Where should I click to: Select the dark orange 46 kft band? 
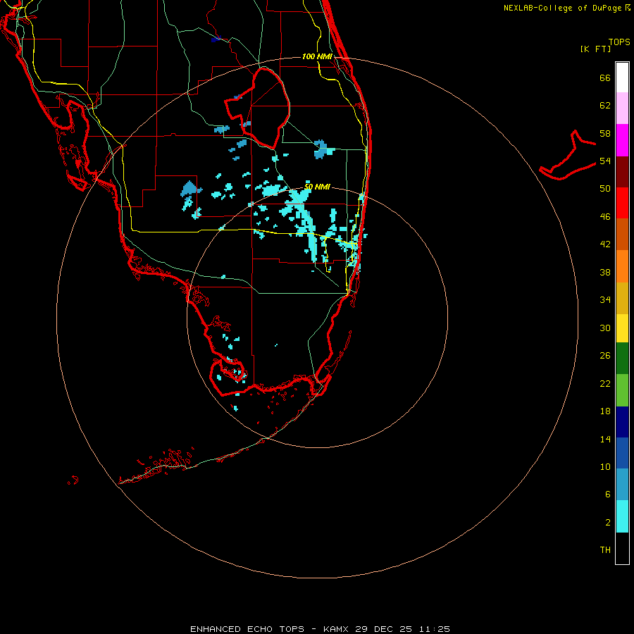tap(622, 234)
